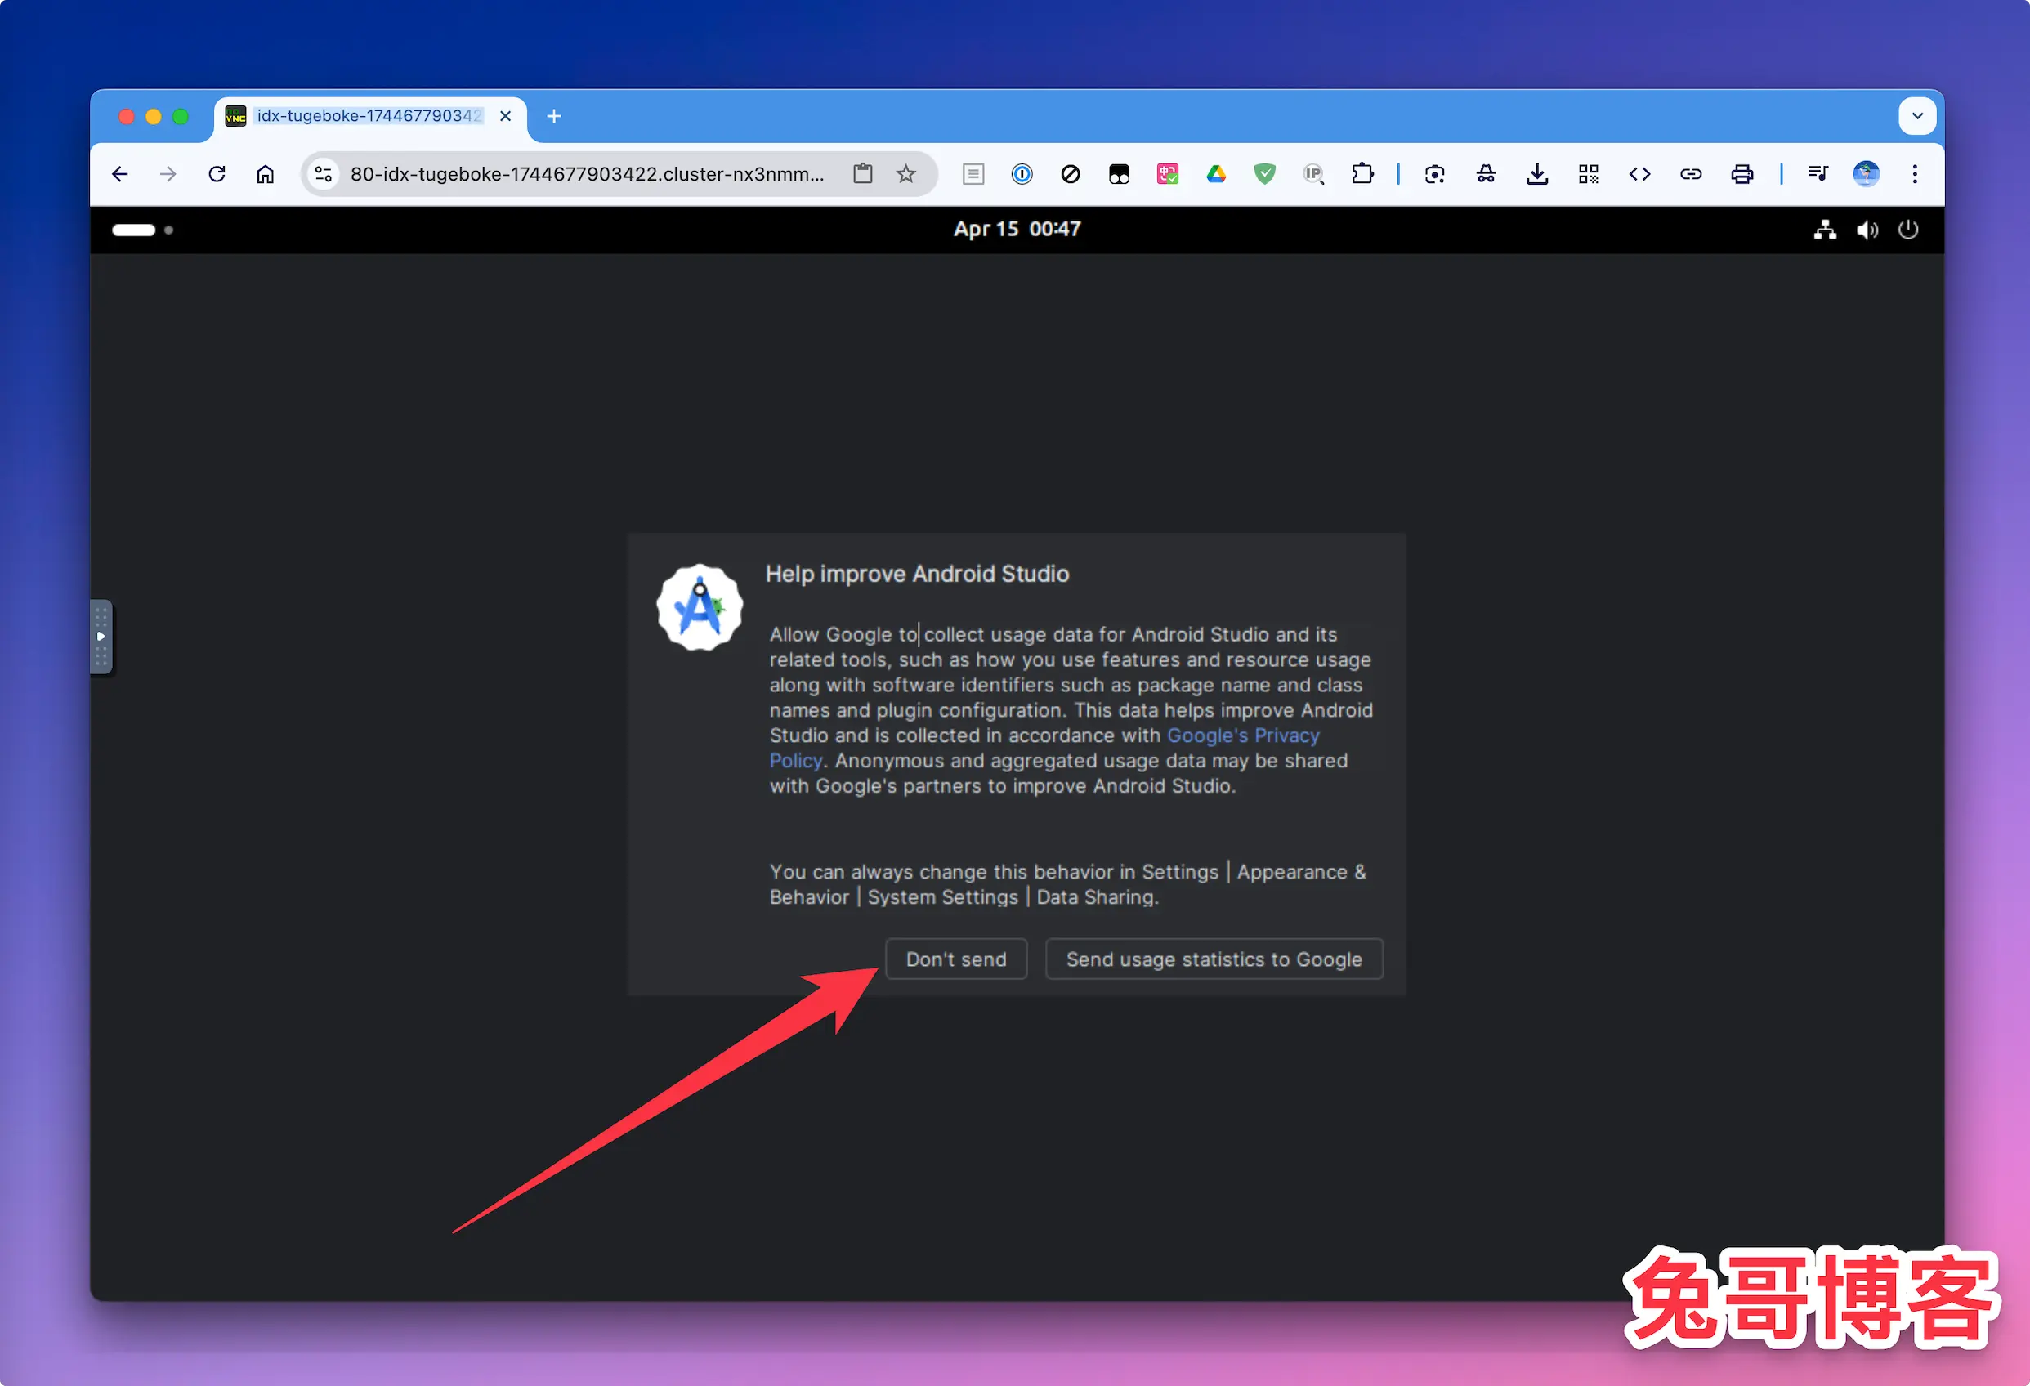
Task: Go back to the previous page
Action: pos(121,174)
